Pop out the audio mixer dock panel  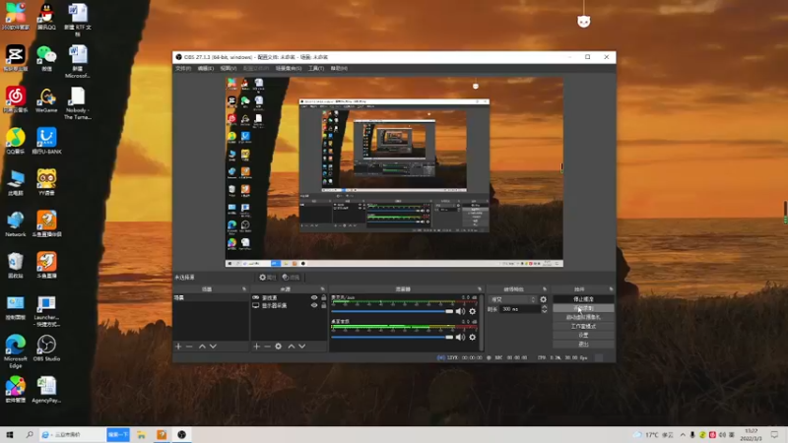(x=480, y=289)
